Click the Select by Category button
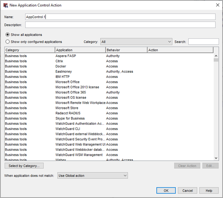The width and height of the screenshot is (223, 198). click(x=24, y=166)
